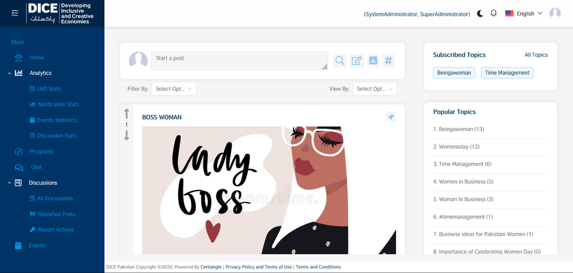Open notifications bell icon
Viewport: 573px width, 273px height.
[493, 14]
